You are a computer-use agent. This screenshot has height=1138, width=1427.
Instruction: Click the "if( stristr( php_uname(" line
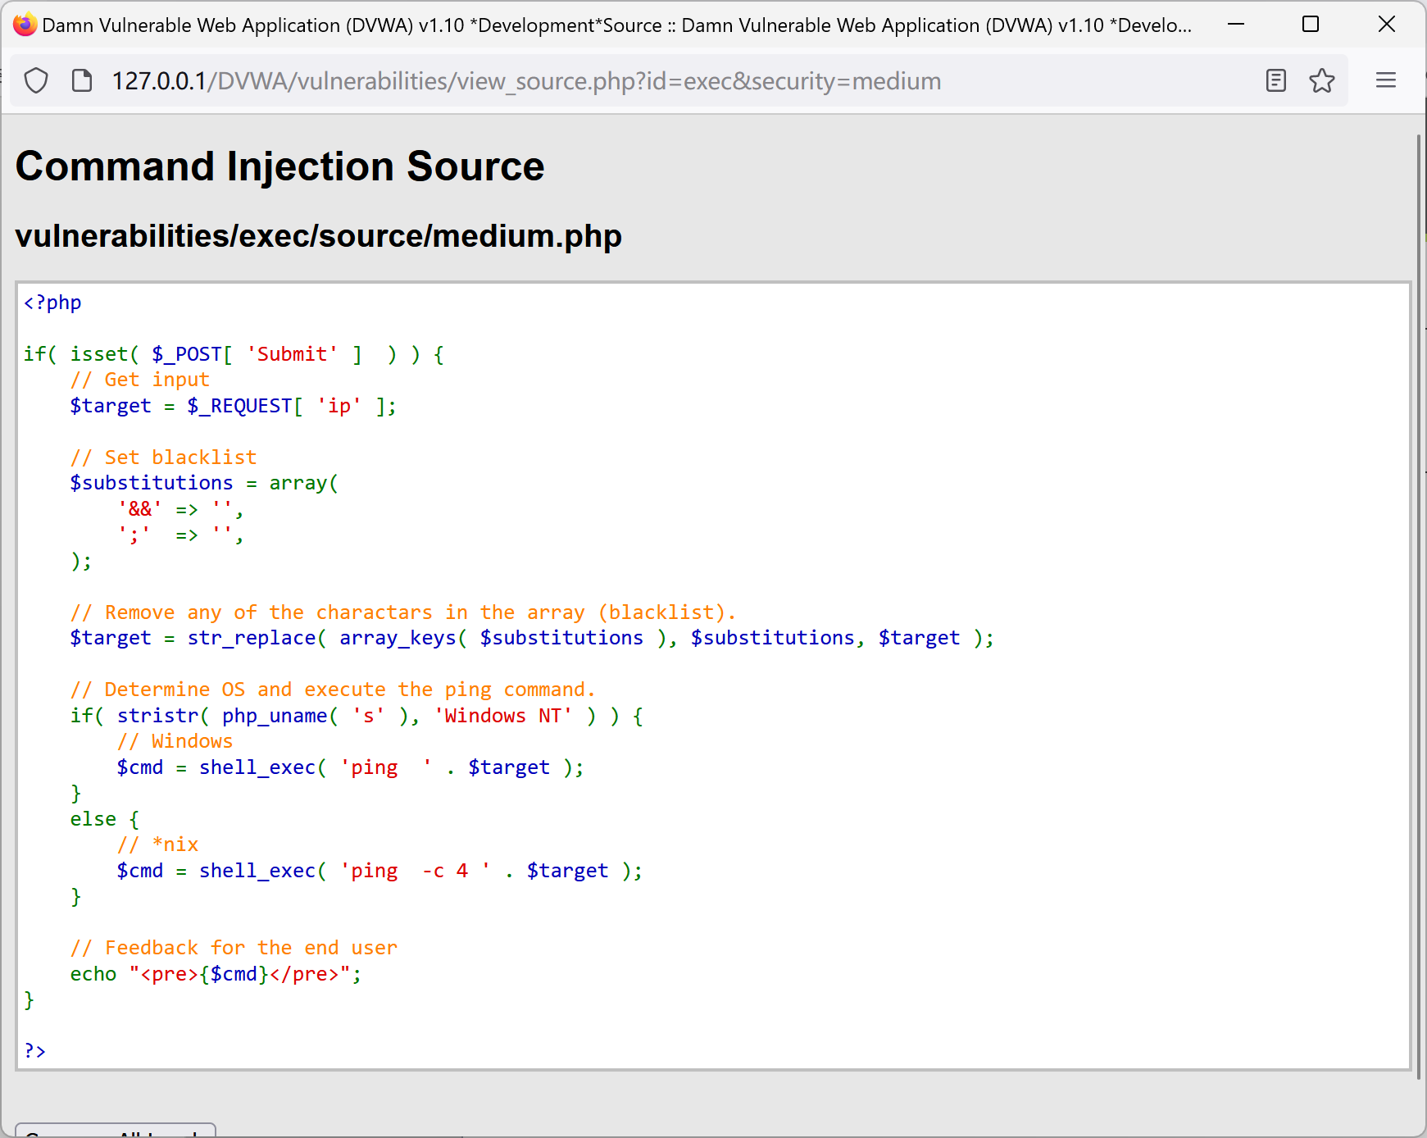tap(357, 716)
